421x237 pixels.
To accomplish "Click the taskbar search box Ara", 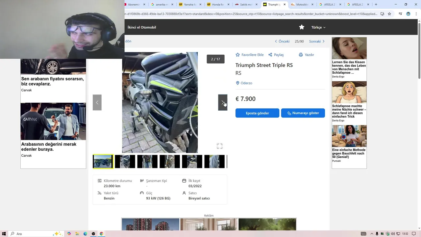I will pos(36,234).
